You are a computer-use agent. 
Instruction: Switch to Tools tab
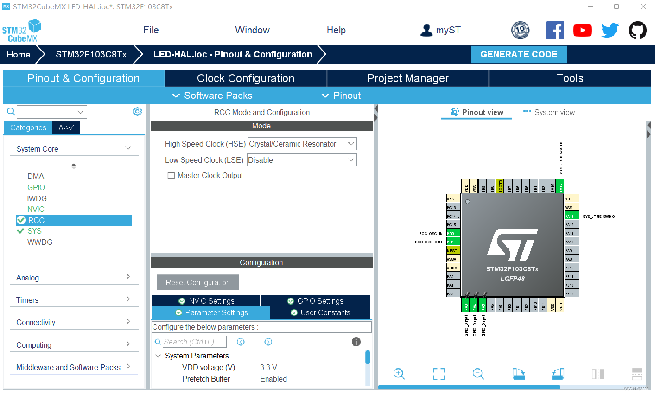click(x=570, y=78)
